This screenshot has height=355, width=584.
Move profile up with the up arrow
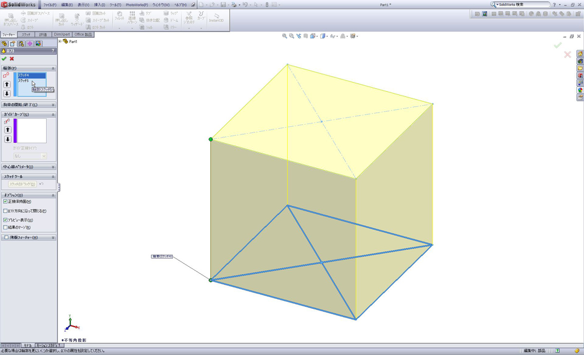pyautogui.click(x=7, y=85)
